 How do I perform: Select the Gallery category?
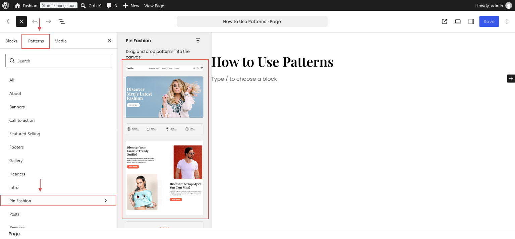[x=59, y=161]
